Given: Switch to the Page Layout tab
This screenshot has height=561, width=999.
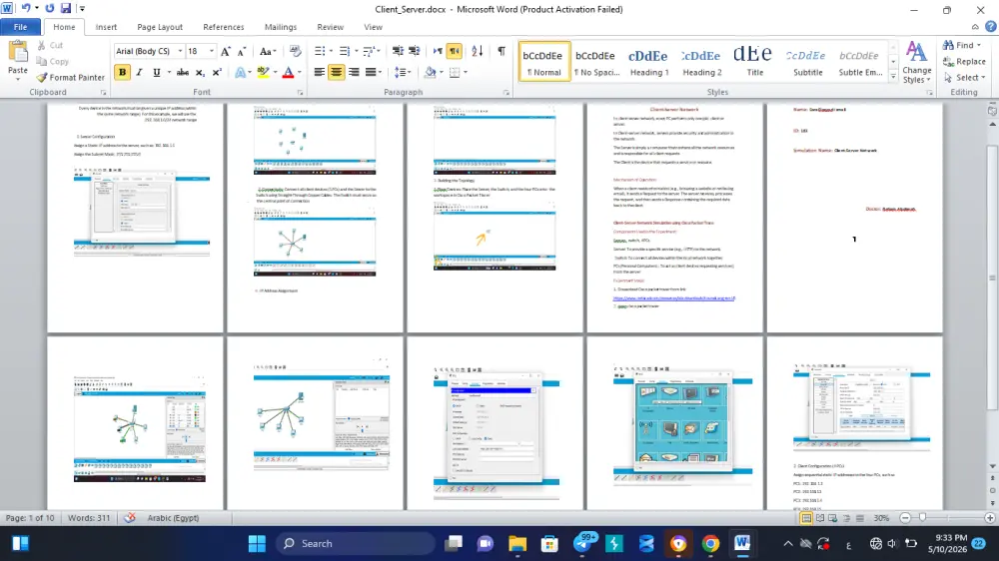Looking at the screenshot, I should point(159,27).
